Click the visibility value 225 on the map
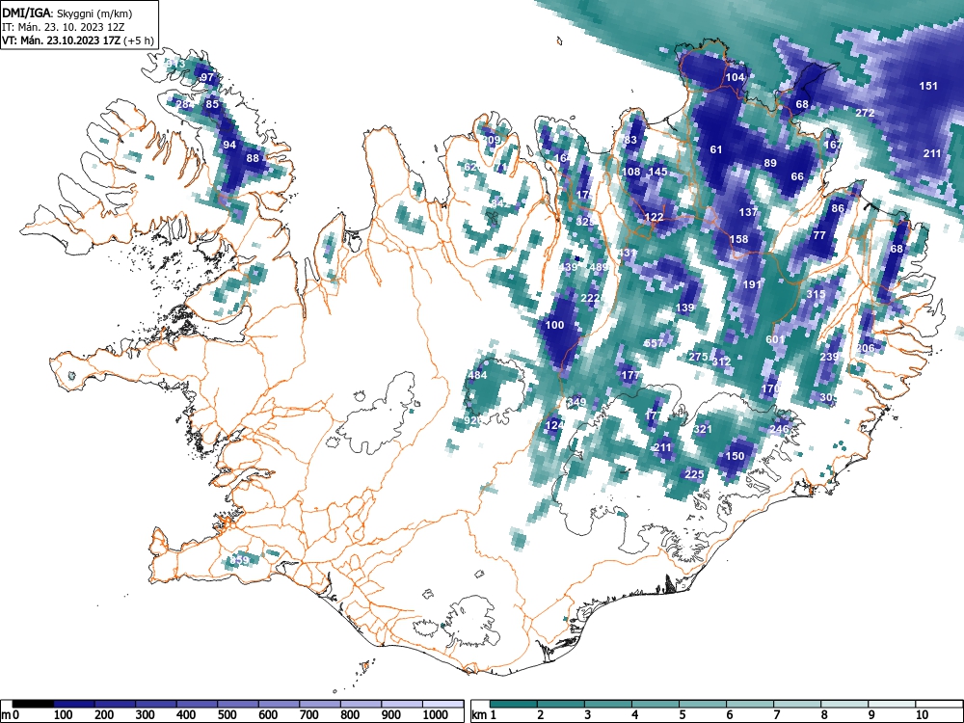 tap(694, 474)
